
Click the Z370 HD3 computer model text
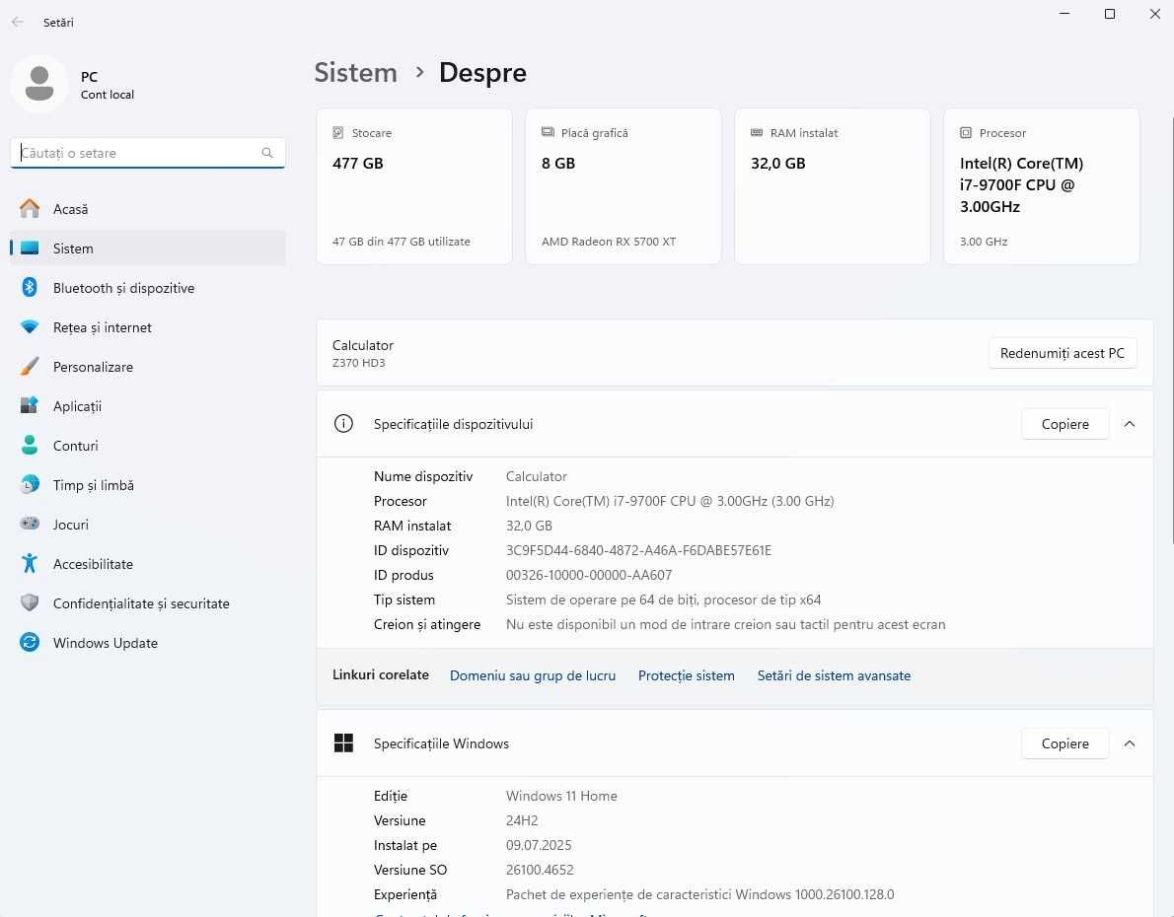click(359, 363)
